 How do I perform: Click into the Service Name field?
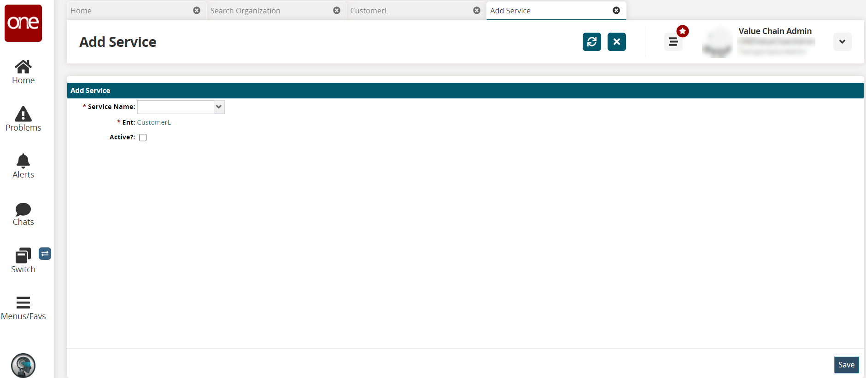(176, 107)
